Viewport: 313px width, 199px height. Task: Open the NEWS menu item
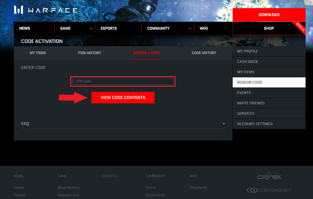pyautogui.click(x=24, y=28)
